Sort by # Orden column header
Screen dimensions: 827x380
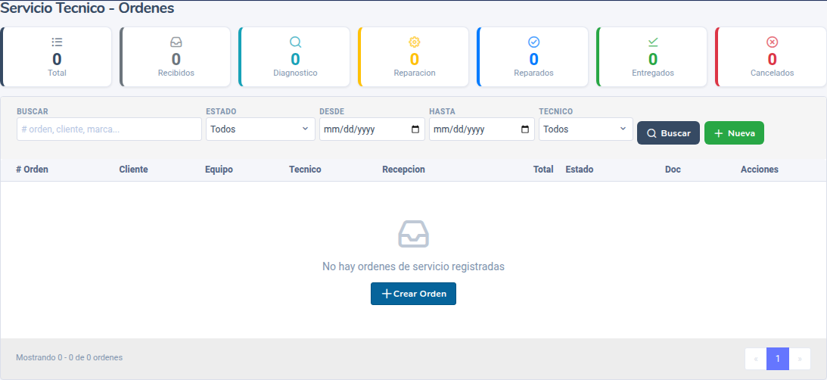tap(33, 170)
